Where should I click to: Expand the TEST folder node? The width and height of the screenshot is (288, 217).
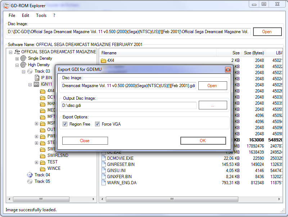pyautogui.click(x=36, y=162)
